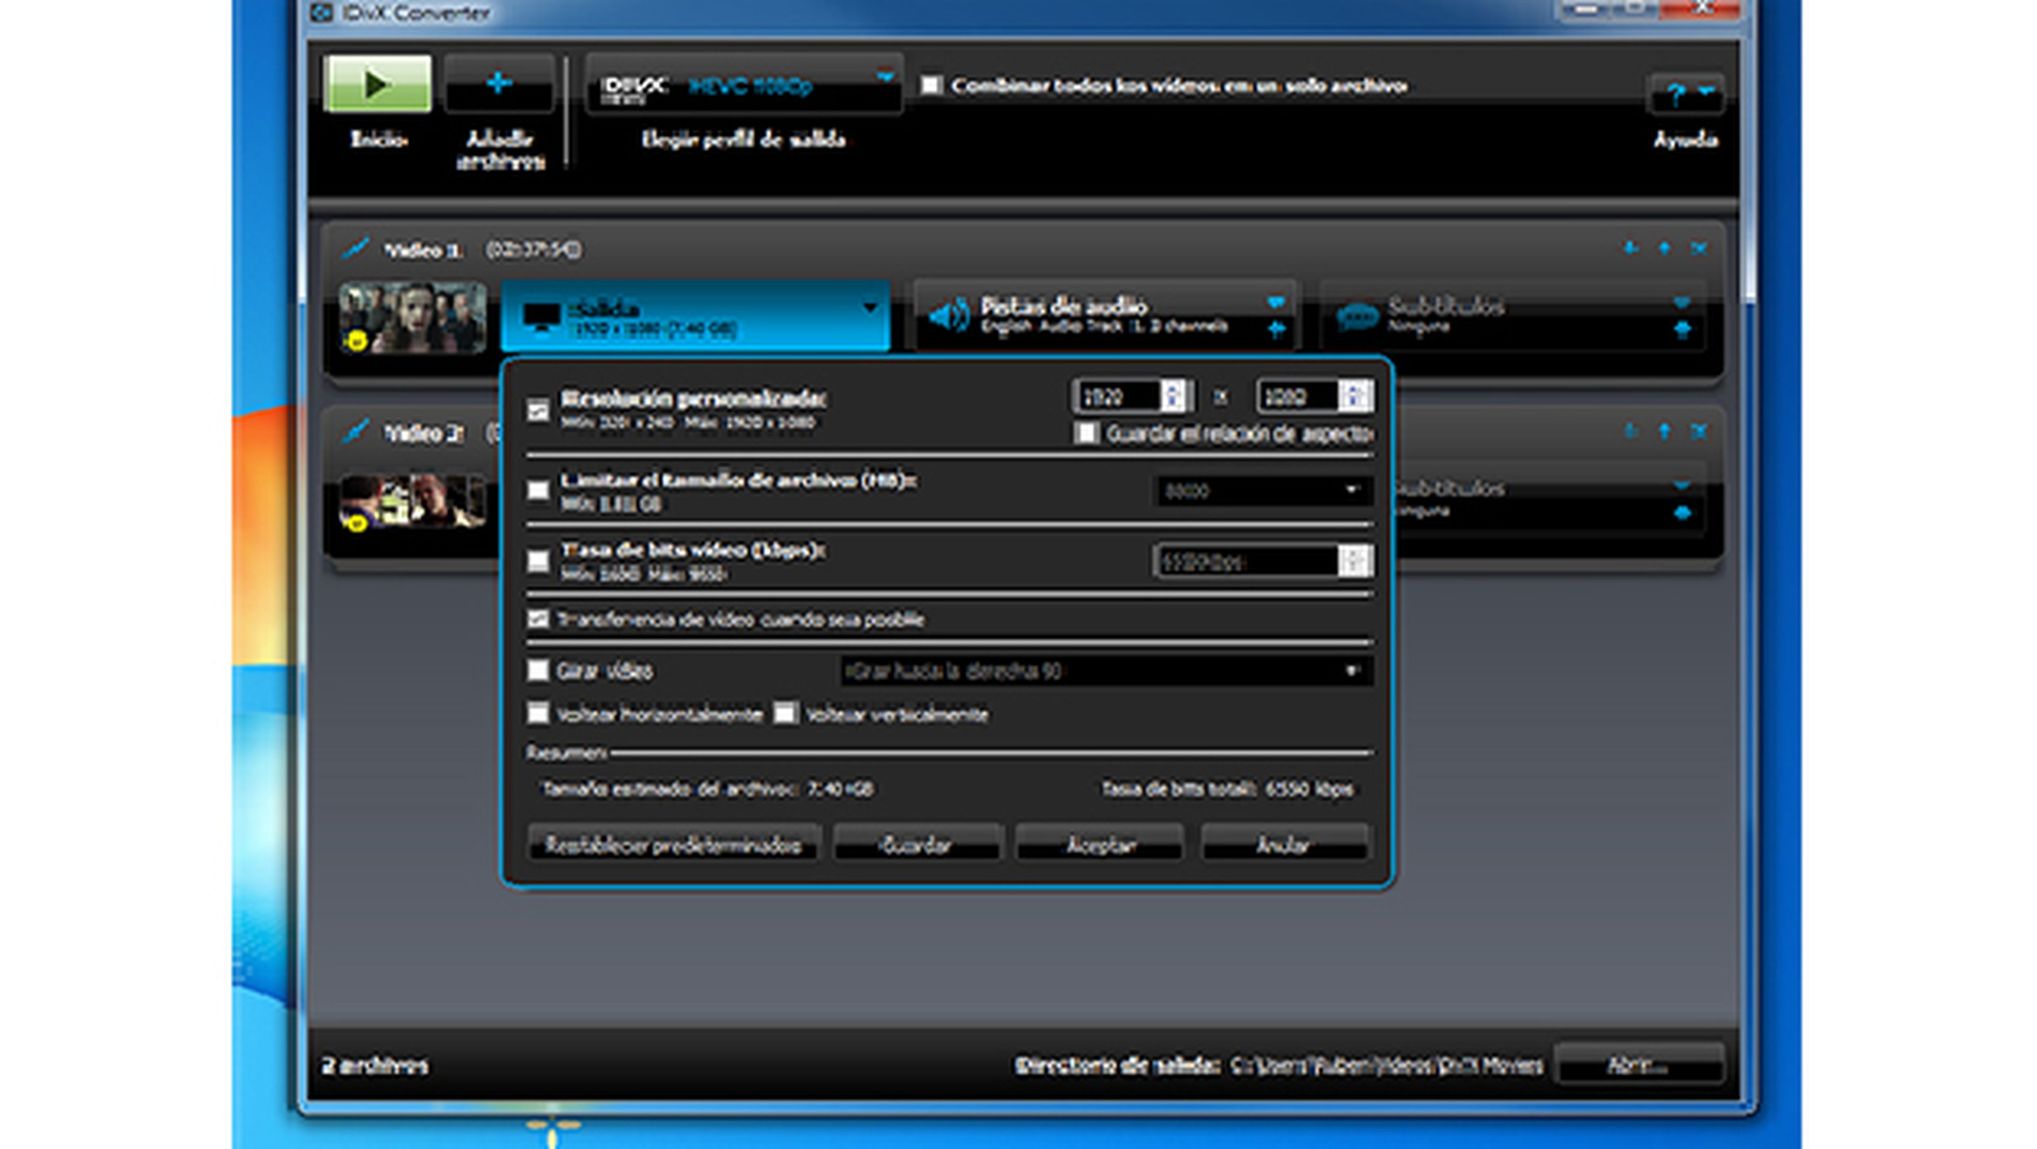The image size is (2037, 1149).
Task: Check Voltear verticalmente
Action: pos(785,713)
